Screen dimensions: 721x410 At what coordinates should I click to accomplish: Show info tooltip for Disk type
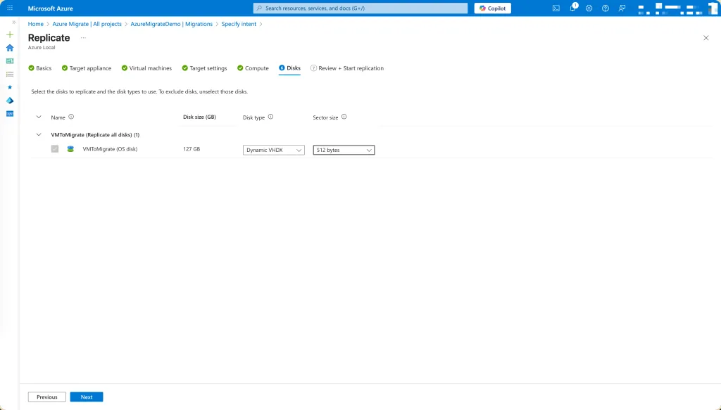(271, 117)
